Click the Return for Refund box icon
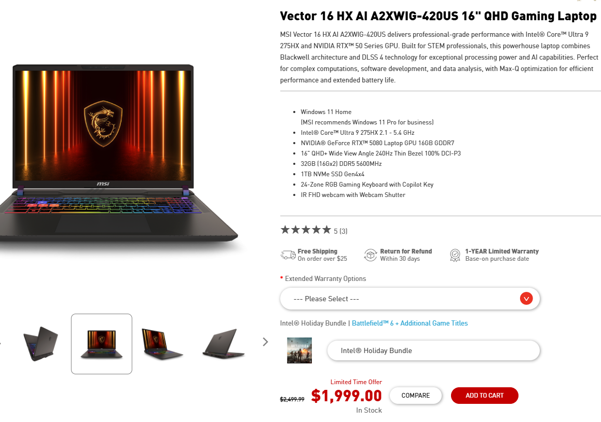This screenshot has height=422, width=601. [370, 255]
